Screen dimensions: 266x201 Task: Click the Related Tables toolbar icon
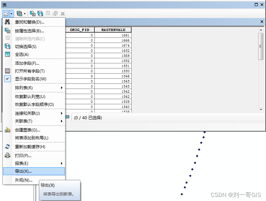coord(19,14)
